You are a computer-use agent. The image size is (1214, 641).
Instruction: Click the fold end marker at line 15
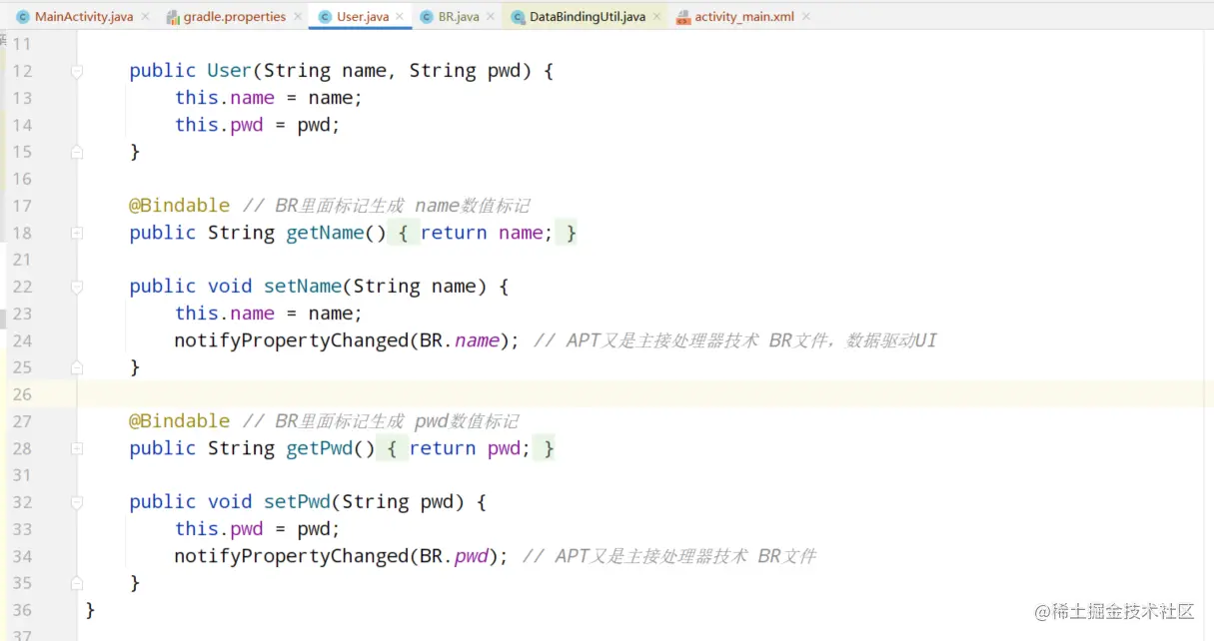click(77, 152)
